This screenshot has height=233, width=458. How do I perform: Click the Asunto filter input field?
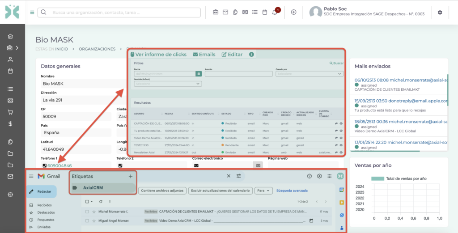(239, 74)
